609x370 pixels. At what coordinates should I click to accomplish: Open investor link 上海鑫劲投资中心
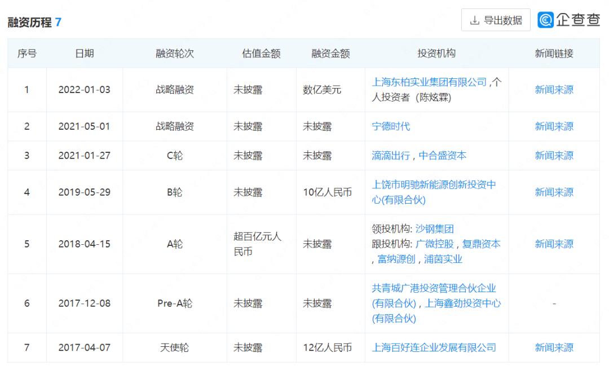click(462, 303)
